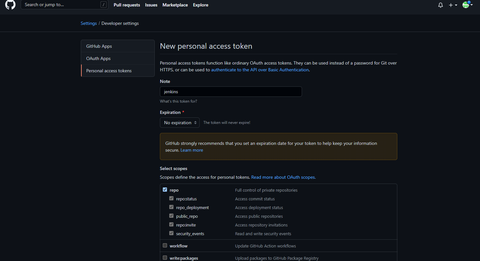This screenshot has height=261, width=480.
Task: Click the slash shortcut icon in search
Action: [104, 5]
